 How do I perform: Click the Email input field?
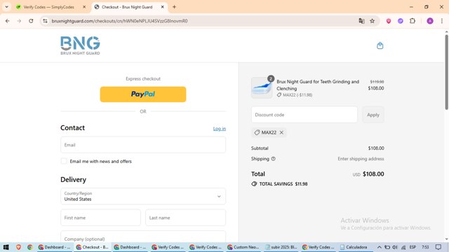143,145
